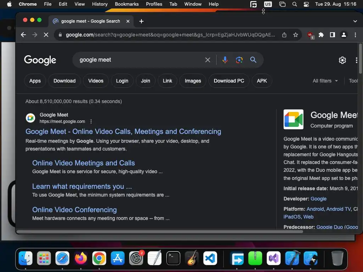
Task: Click the horizontal scrollbar at the bottom
Action: [160, 232]
